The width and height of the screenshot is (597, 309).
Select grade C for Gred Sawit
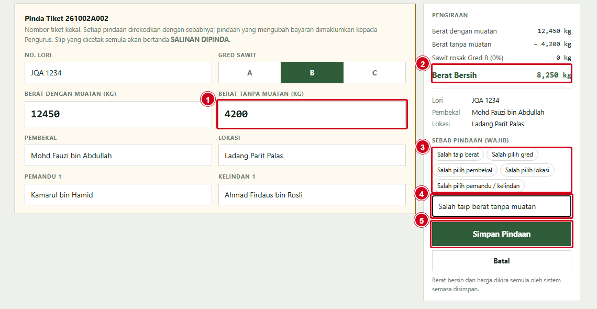click(374, 73)
